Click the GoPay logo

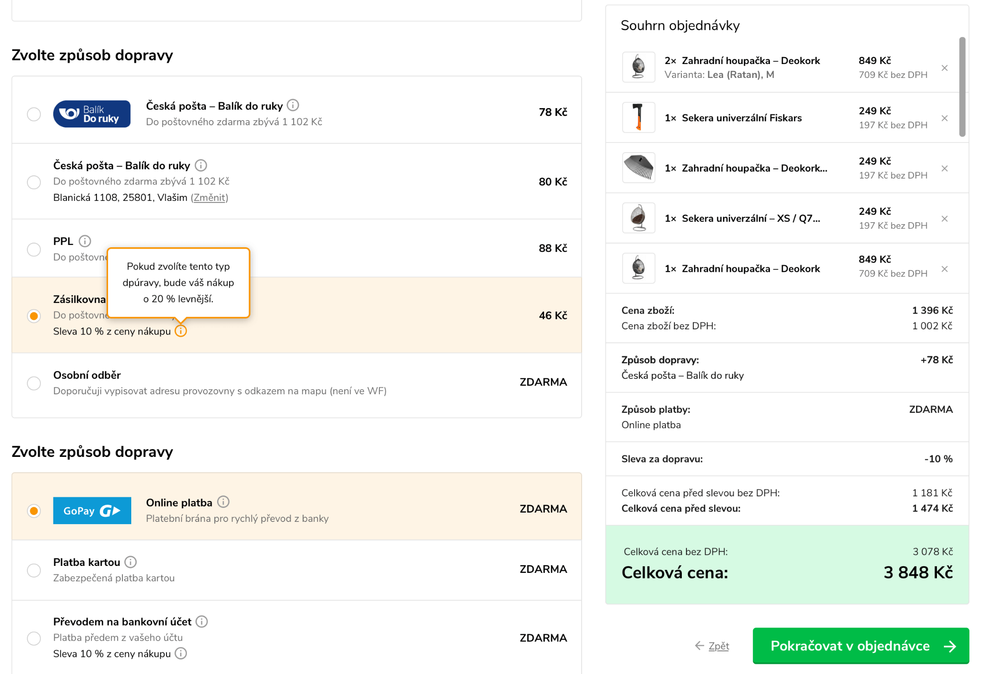(x=92, y=511)
